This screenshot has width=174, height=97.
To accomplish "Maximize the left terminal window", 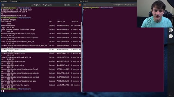I will click(x=76, y=5).
